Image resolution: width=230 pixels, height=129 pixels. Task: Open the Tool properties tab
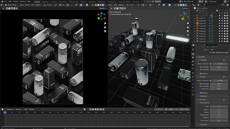tap(193, 50)
